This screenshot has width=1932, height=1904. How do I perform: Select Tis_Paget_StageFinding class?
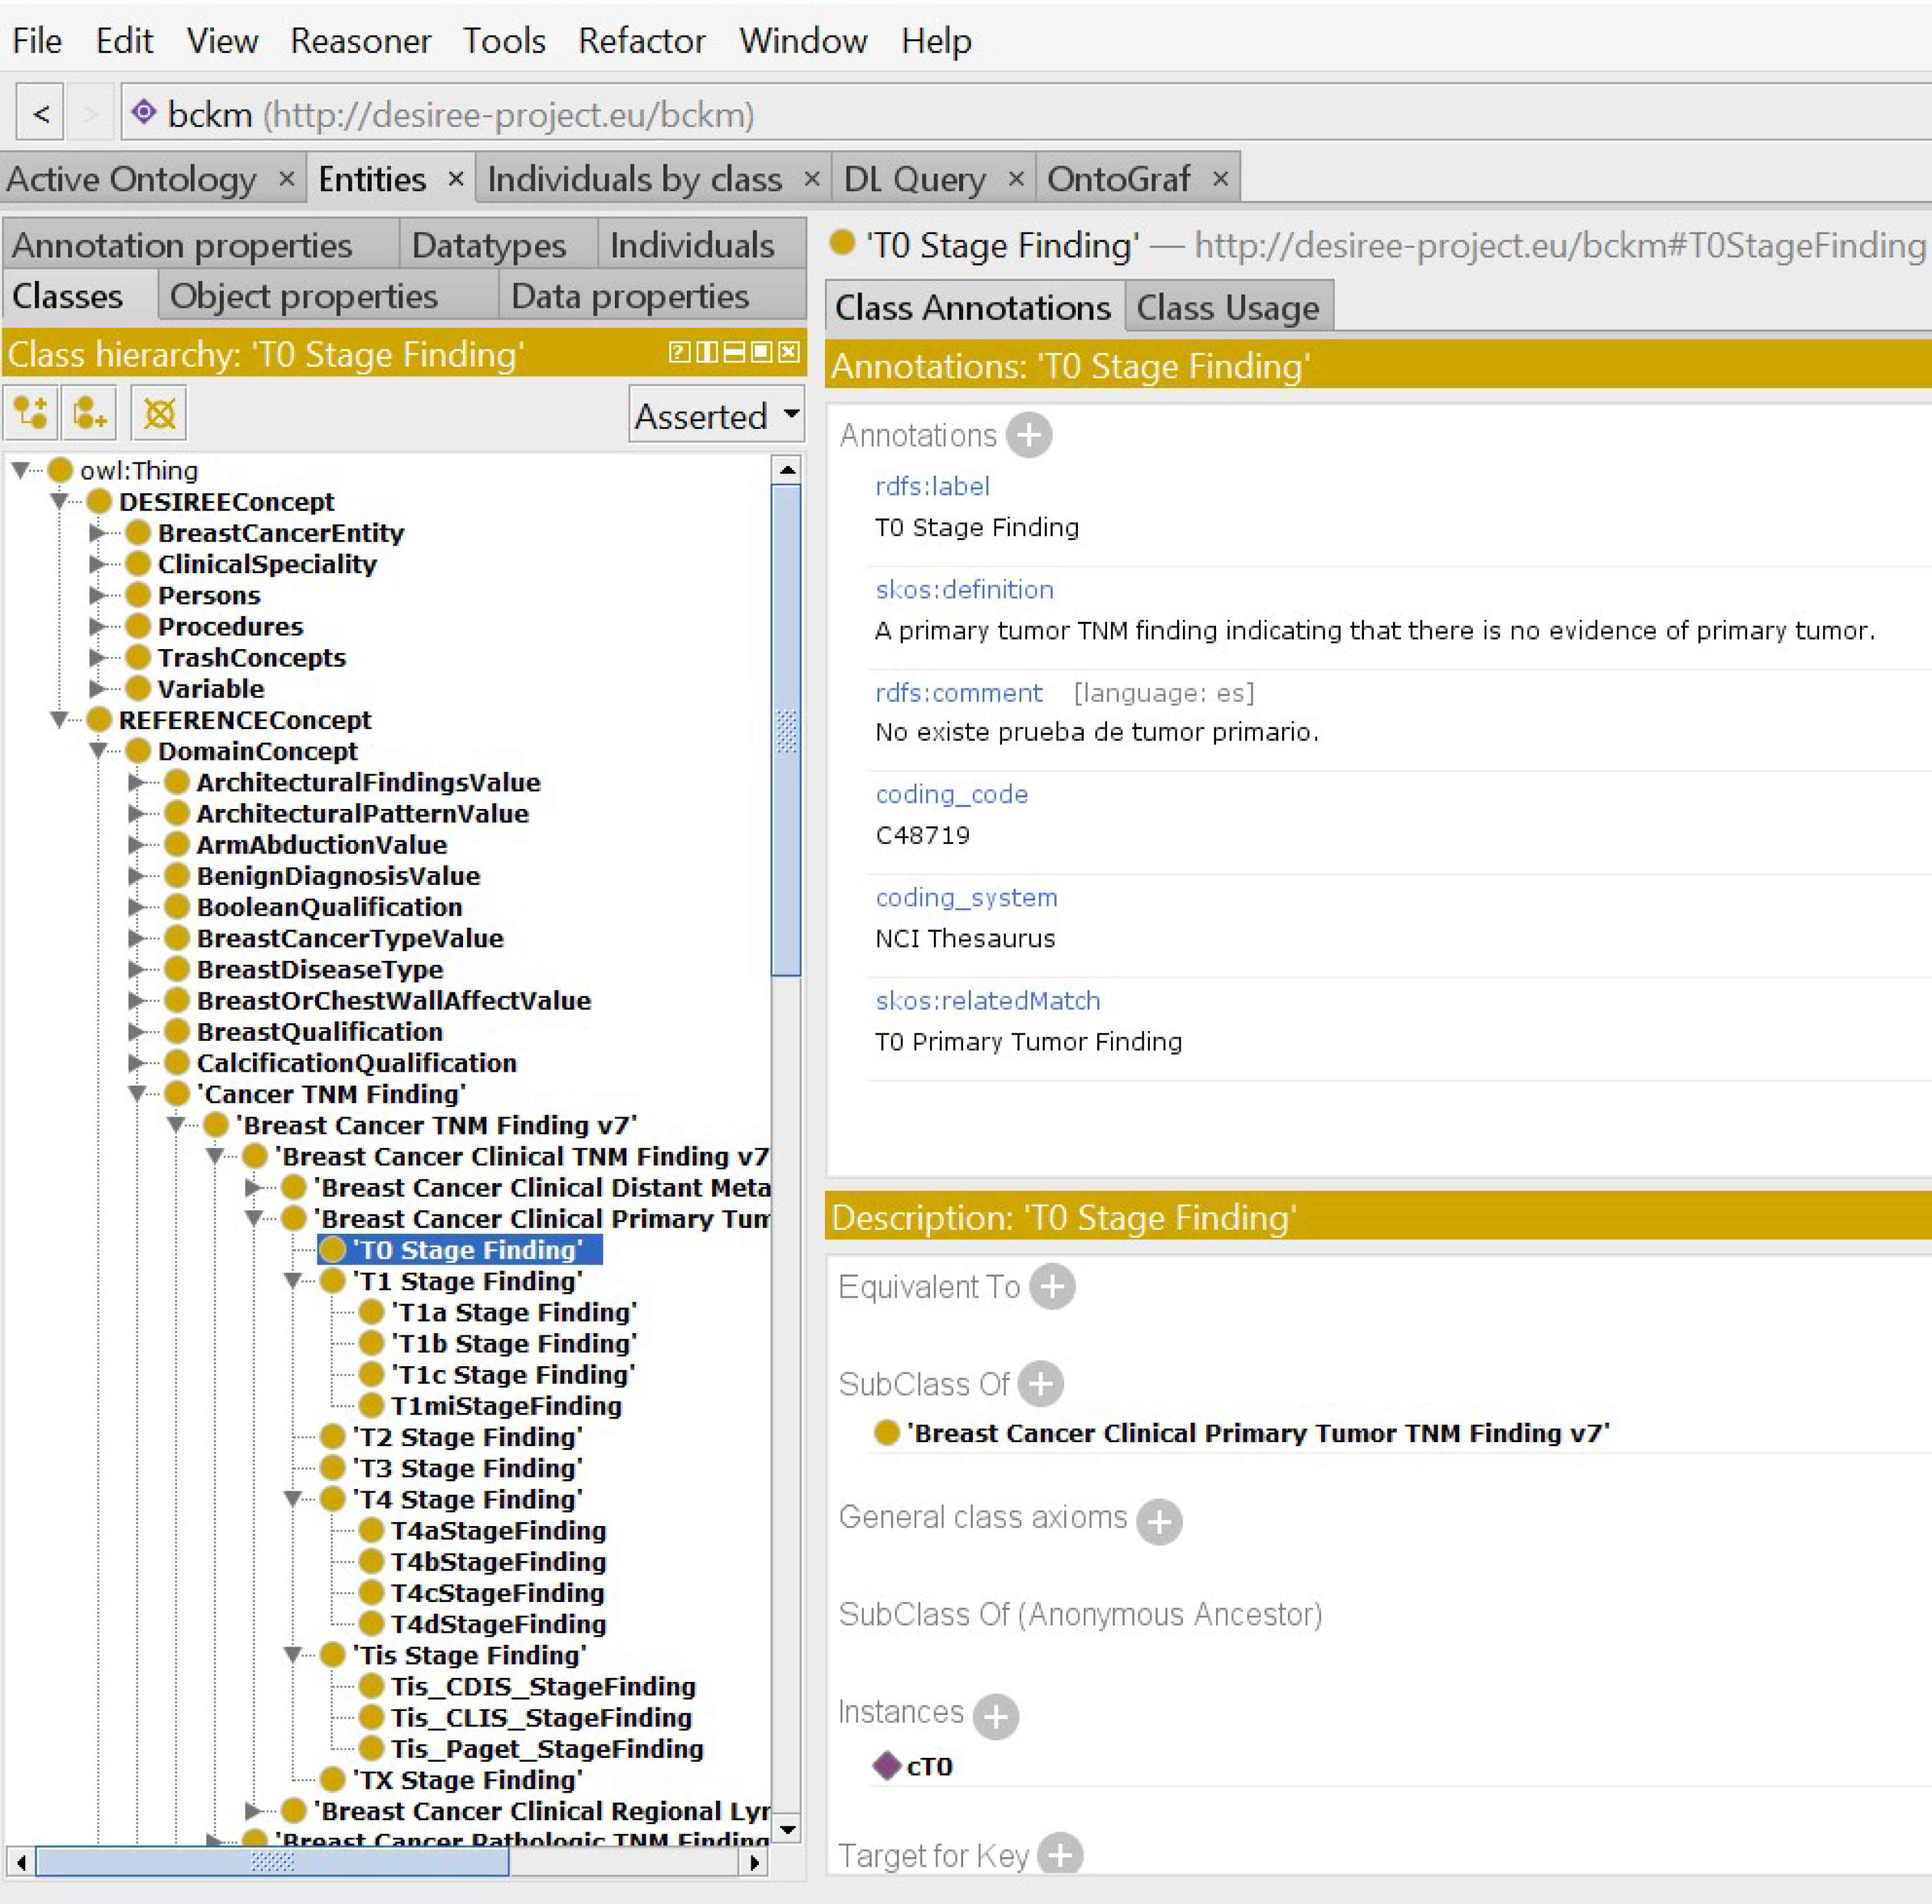point(547,1748)
